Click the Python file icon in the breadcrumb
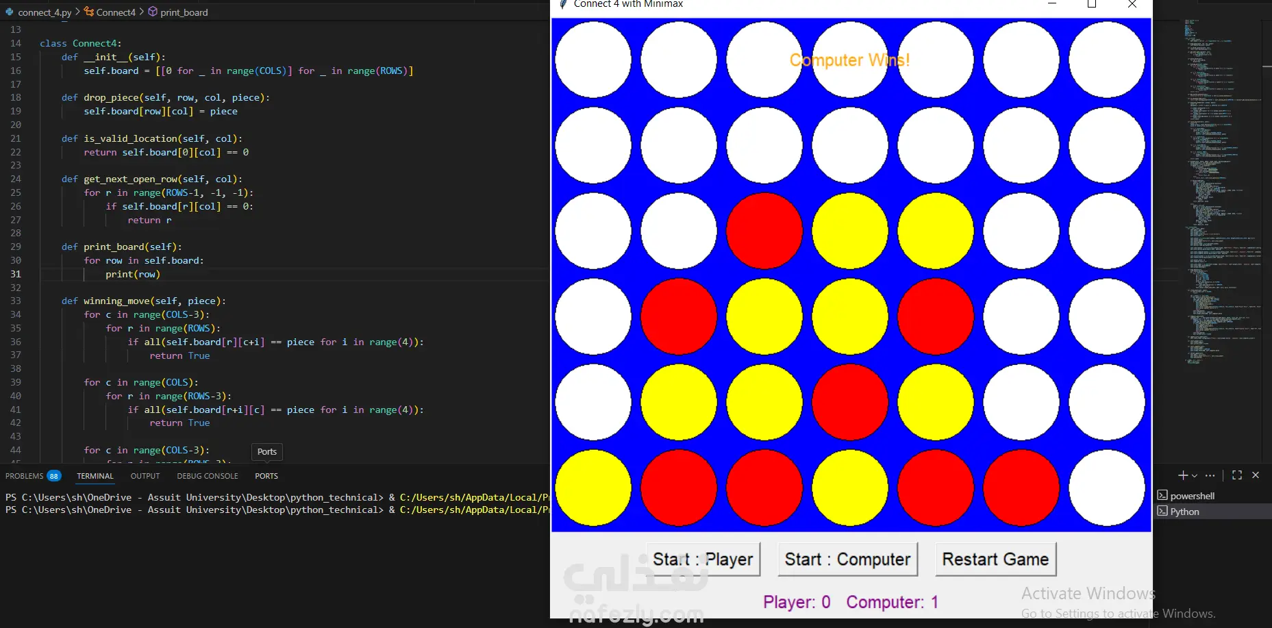 pos(10,12)
